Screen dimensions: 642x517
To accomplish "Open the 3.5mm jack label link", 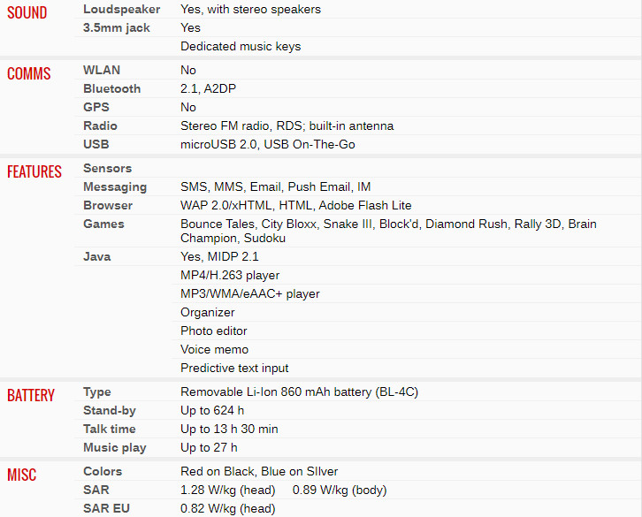I will tap(117, 27).
